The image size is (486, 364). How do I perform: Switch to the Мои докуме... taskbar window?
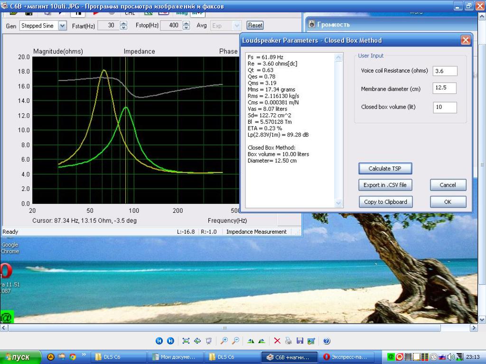tap(176, 357)
